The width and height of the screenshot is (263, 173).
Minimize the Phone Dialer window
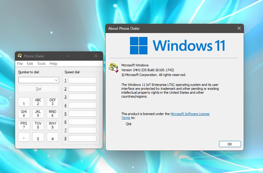coord(68,56)
